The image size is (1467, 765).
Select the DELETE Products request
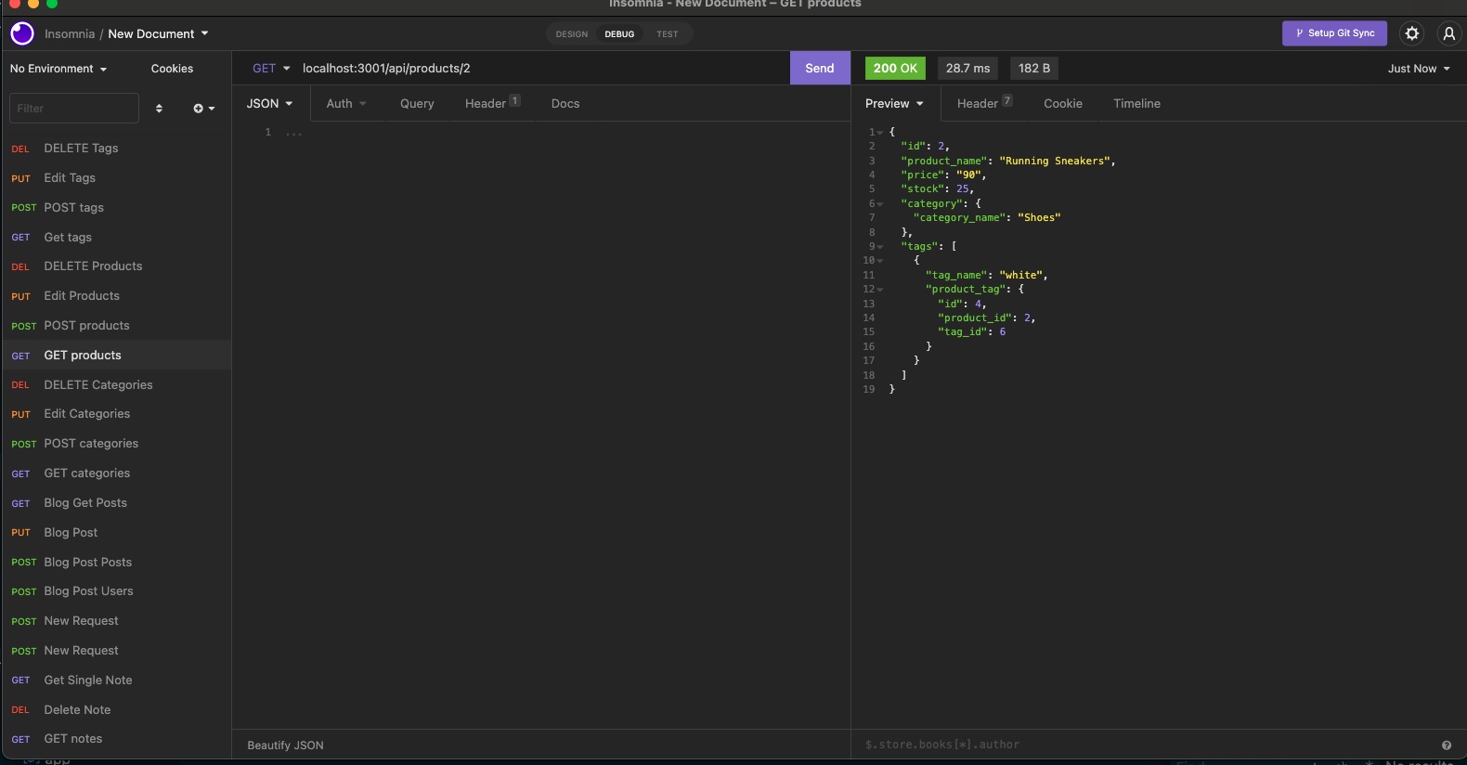click(x=116, y=266)
